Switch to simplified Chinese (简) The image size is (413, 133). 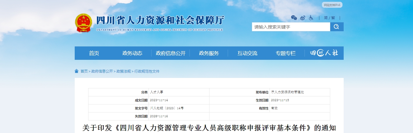325,18
